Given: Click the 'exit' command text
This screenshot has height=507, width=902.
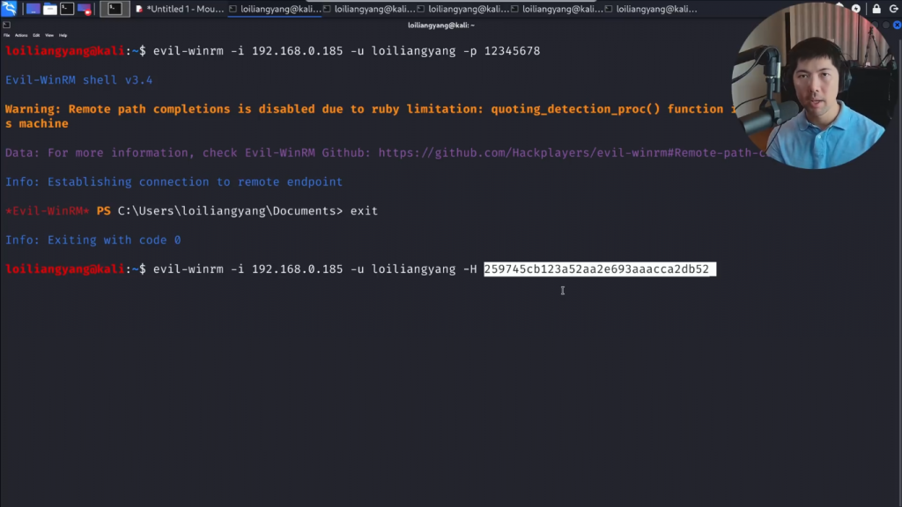Looking at the screenshot, I should click(364, 211).
